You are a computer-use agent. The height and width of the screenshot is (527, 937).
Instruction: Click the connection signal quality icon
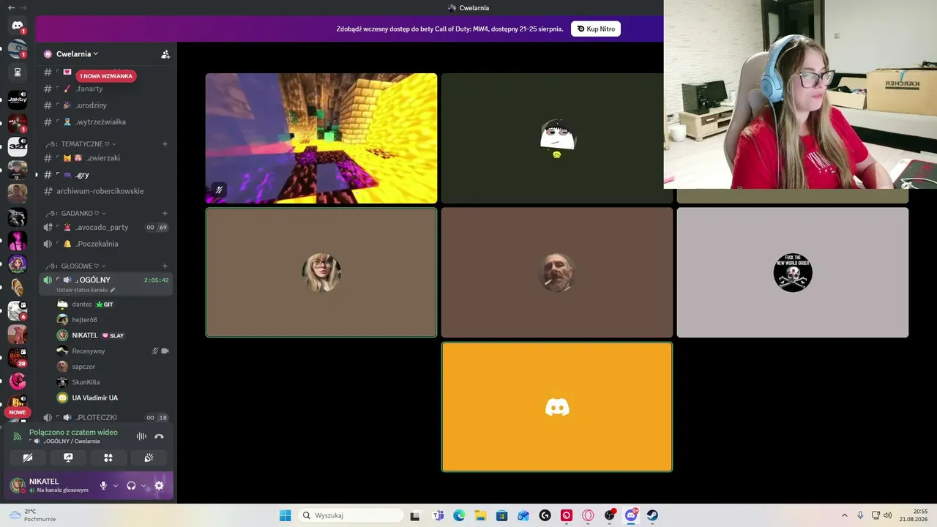pos(18,436)
